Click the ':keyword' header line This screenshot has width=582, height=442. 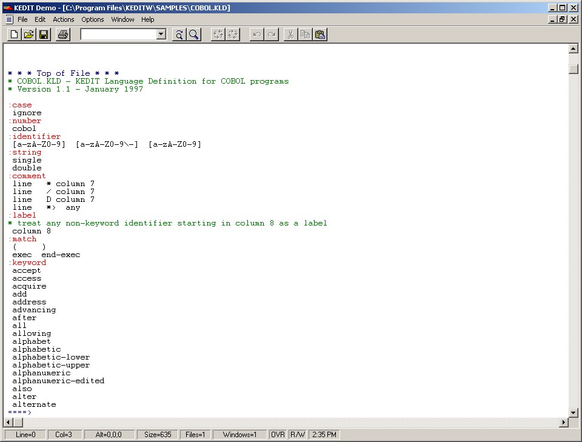click(x=27, y=263)
